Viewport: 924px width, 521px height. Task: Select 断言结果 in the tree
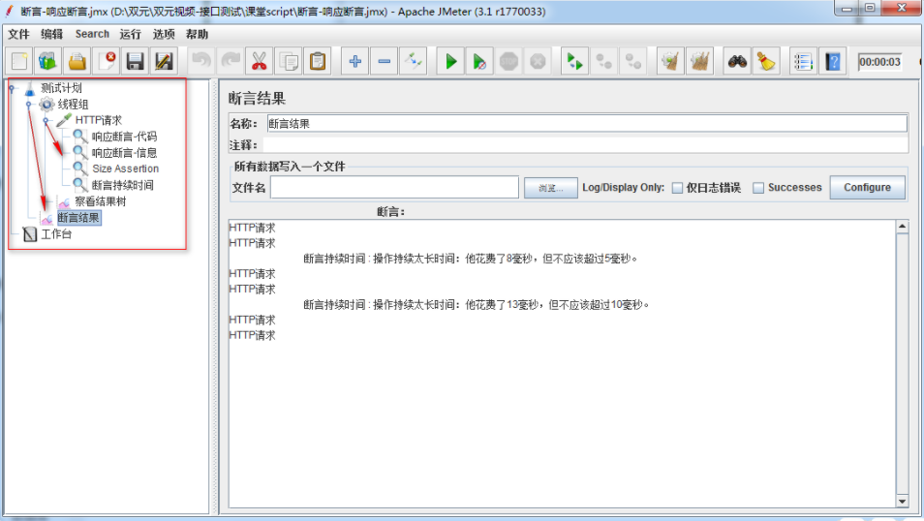(x=78, y=218)
